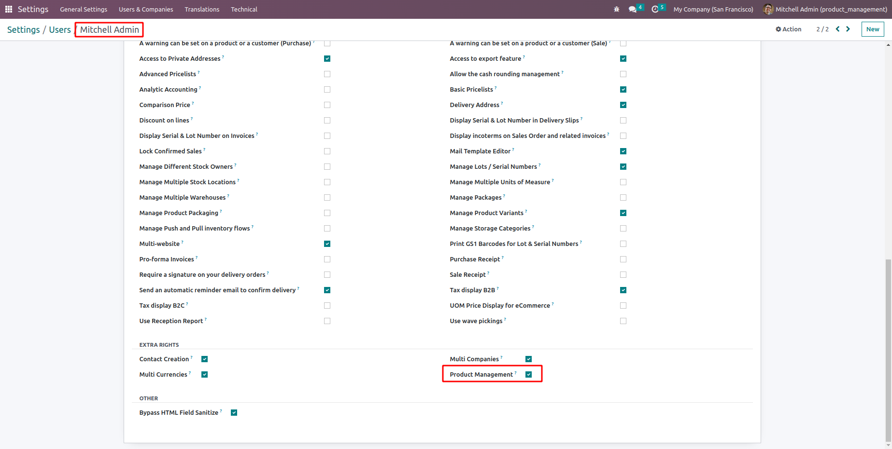This screenshot has width=892, height=449.
Task: Go to next record arrow
Action: click(x=848, y=29)
